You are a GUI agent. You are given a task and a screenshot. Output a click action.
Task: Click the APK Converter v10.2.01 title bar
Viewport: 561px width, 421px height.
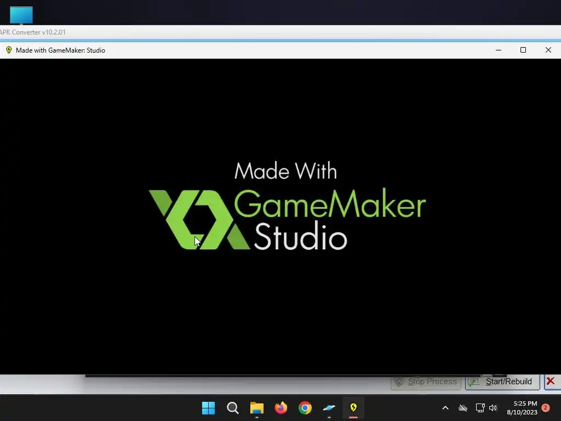click(x=280, y=32)
